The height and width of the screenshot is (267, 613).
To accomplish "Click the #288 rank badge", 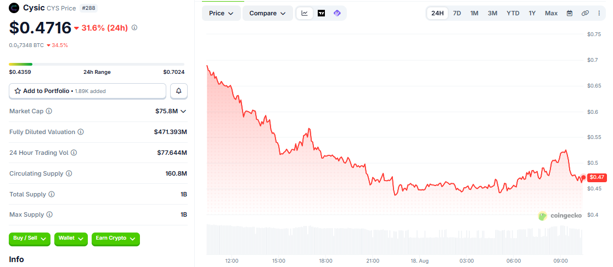I will [89, 8].
